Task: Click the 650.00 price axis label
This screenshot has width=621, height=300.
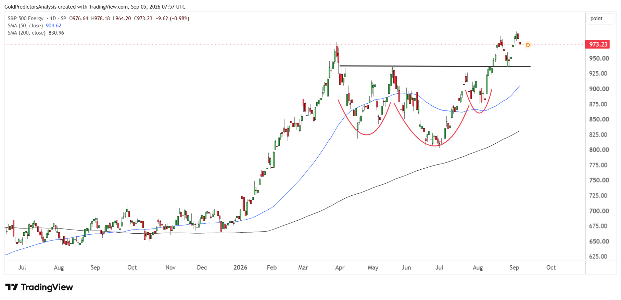Action: (599, 242)
